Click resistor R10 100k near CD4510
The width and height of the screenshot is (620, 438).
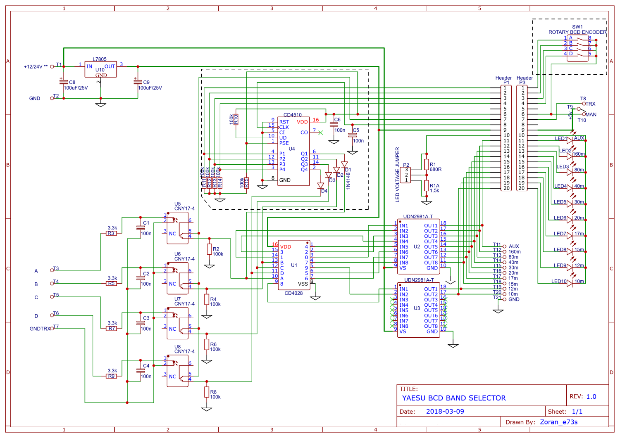point(236,119)
